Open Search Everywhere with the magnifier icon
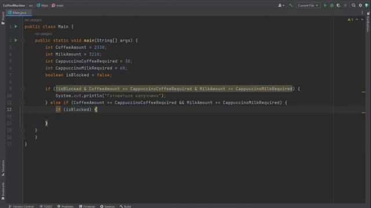371x208 pixels. pos(354,5)
